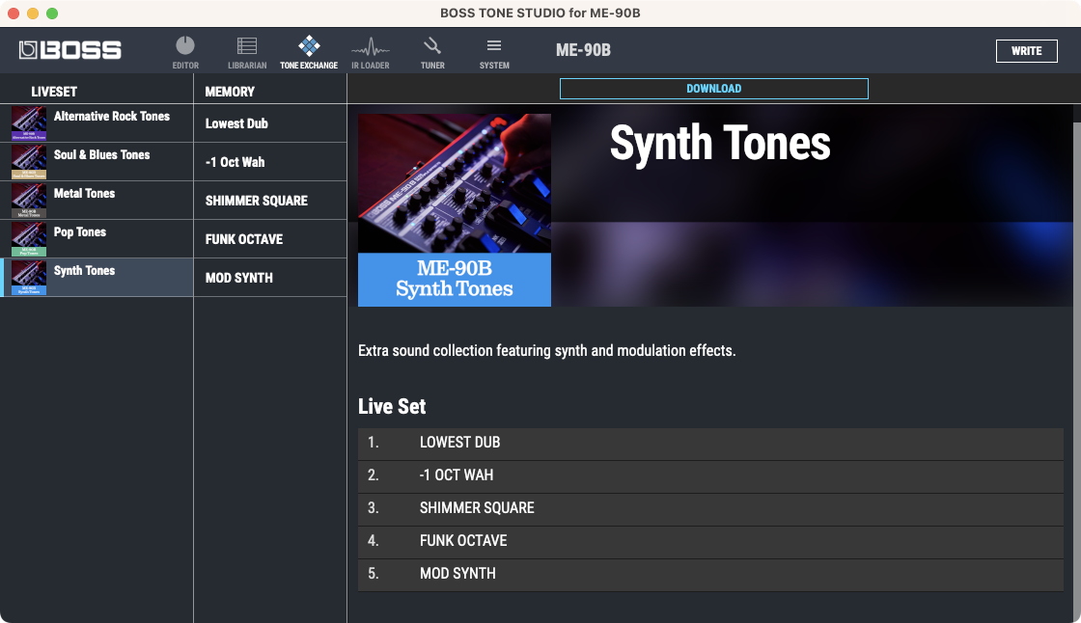Click the ME-90B Synth Tones cover image
Viewport: 1081px width, 623px height.
[455, 210]
